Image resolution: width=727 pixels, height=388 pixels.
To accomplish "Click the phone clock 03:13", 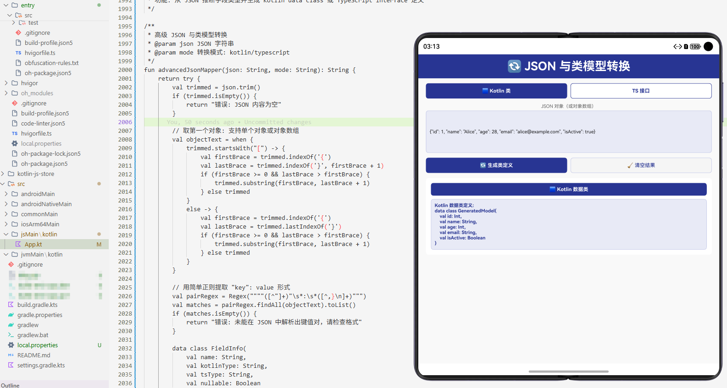I will [431, 46].
